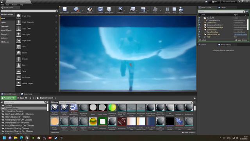Toggle visibility of GameStateBase

click(x=199, y=32)
